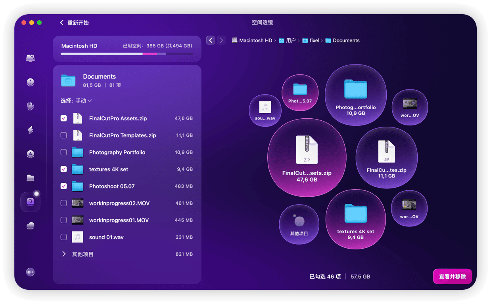Click the Macintosh HD disk icon in breadcrumb
Viewport: 491px width, 304px height.
235,40
